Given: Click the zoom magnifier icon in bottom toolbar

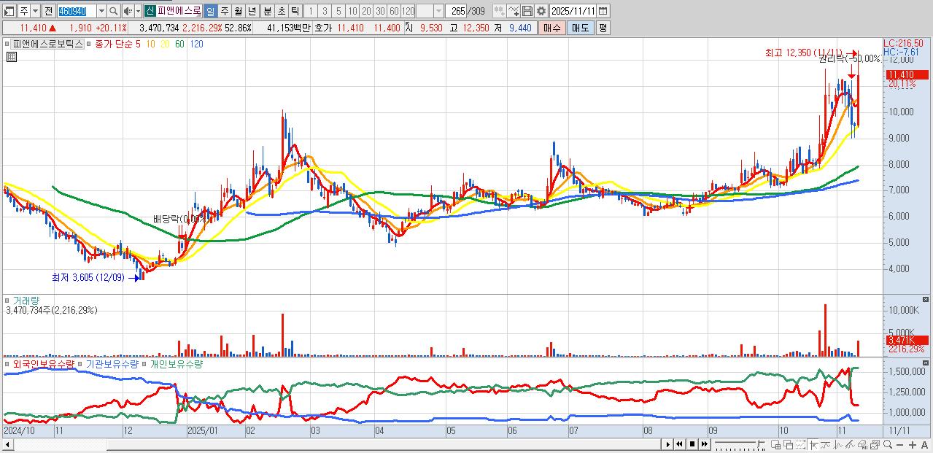Looking at the screenshot, I should [x=887, y=445].
